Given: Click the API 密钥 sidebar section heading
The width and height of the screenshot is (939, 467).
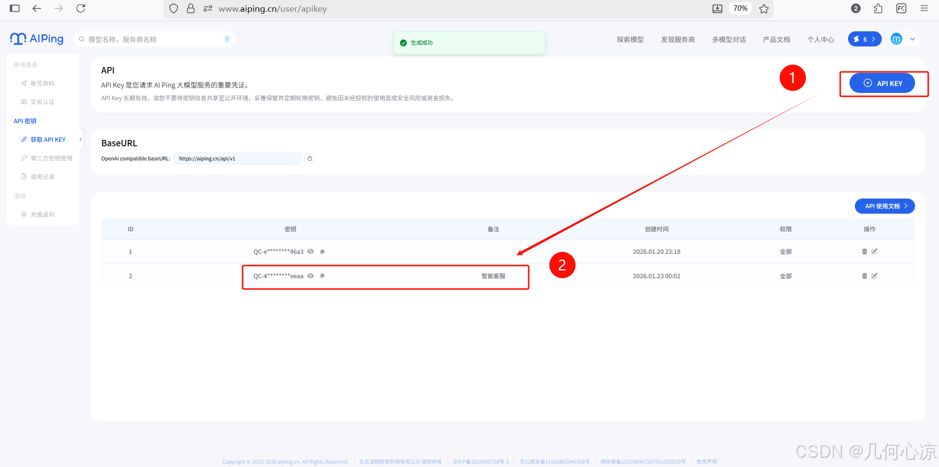Looking at the screenshot, I should pyautogui.click(x=25, y=121).
